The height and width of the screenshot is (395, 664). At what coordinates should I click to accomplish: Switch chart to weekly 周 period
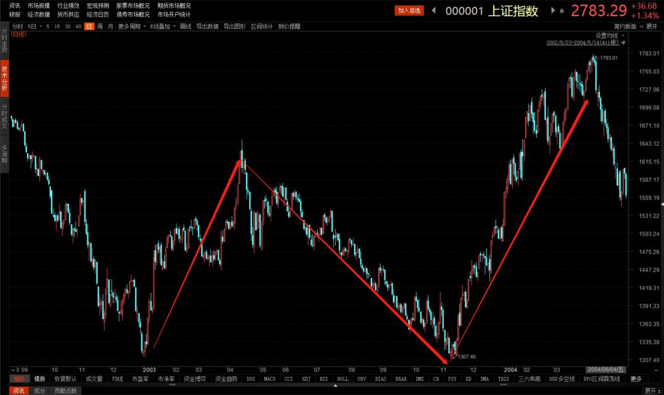coord(100,26)
